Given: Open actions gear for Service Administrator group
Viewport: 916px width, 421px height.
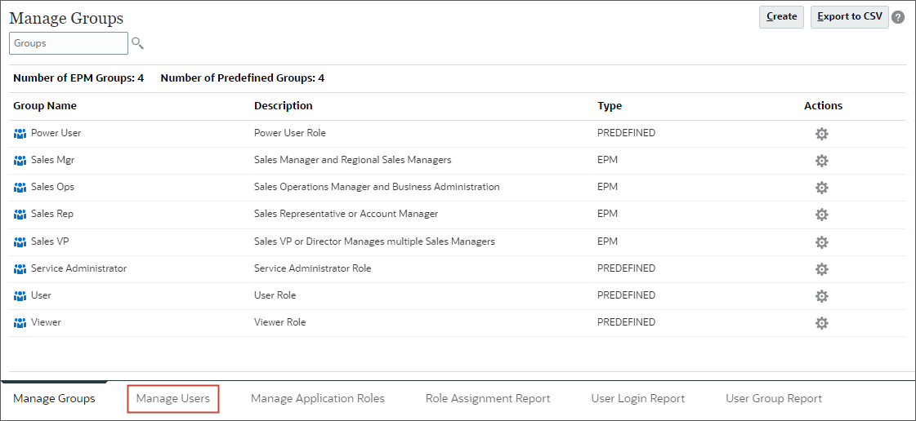Looking at the screenshot, I should coord(821,269).
